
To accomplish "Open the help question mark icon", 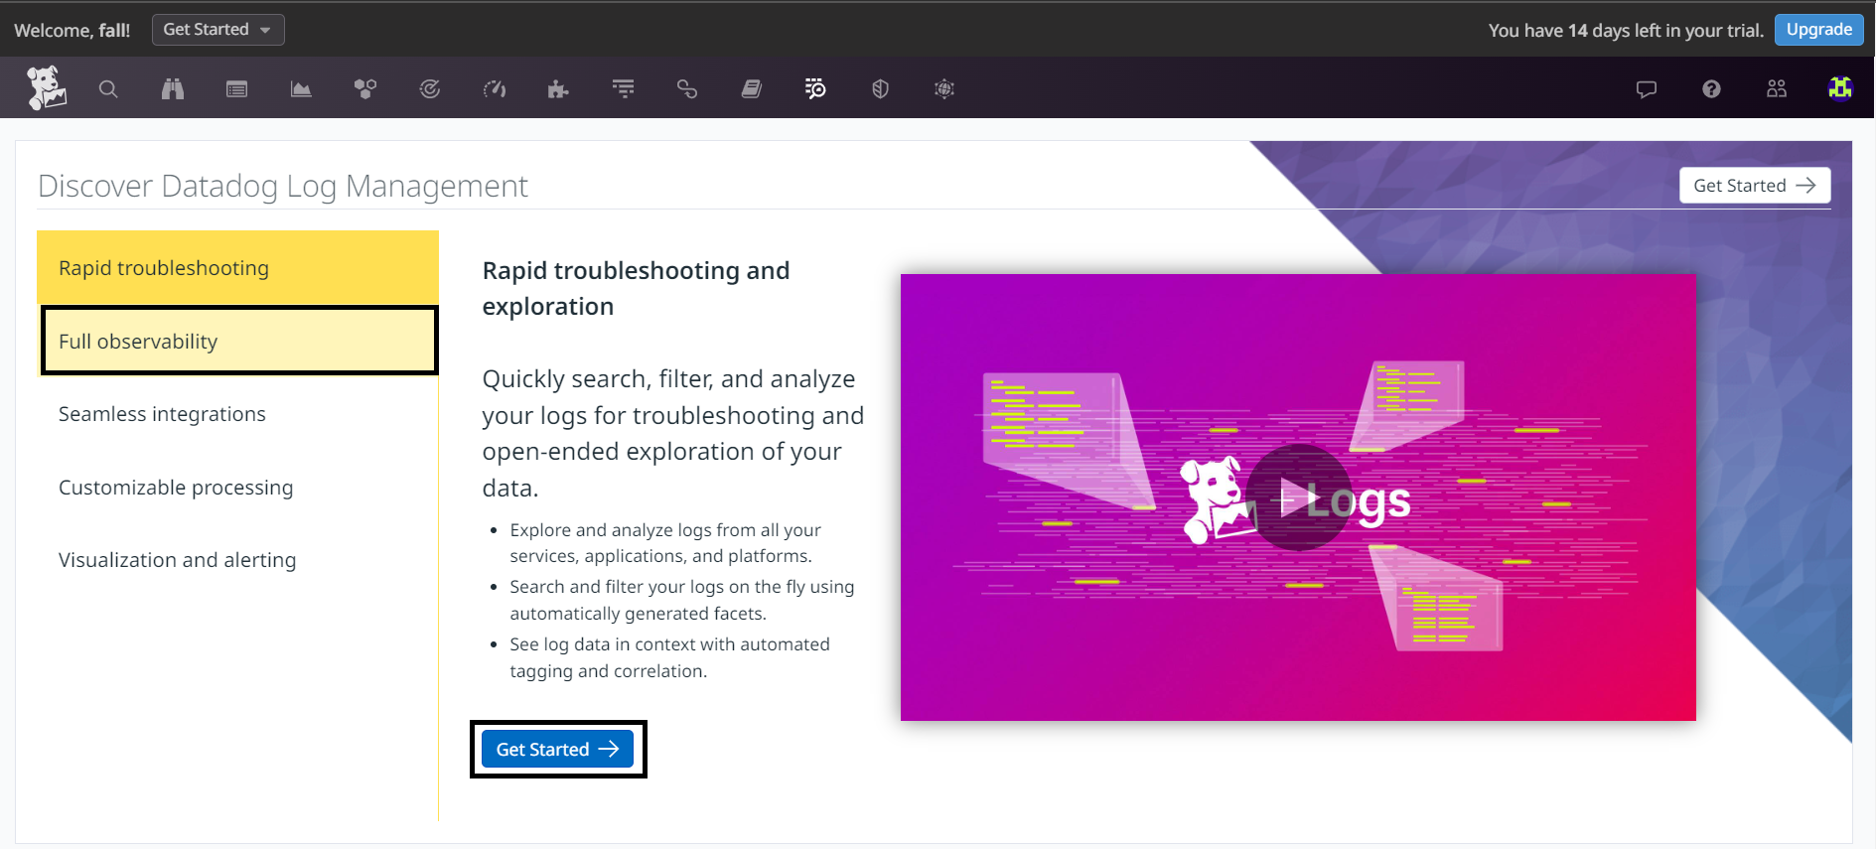I will tap(1711, 89).
